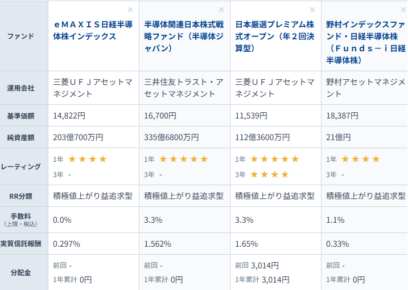Remove the eMAXIS日経半導体株インデックス column with X
The image size is (408, 290).
point(130,10)
